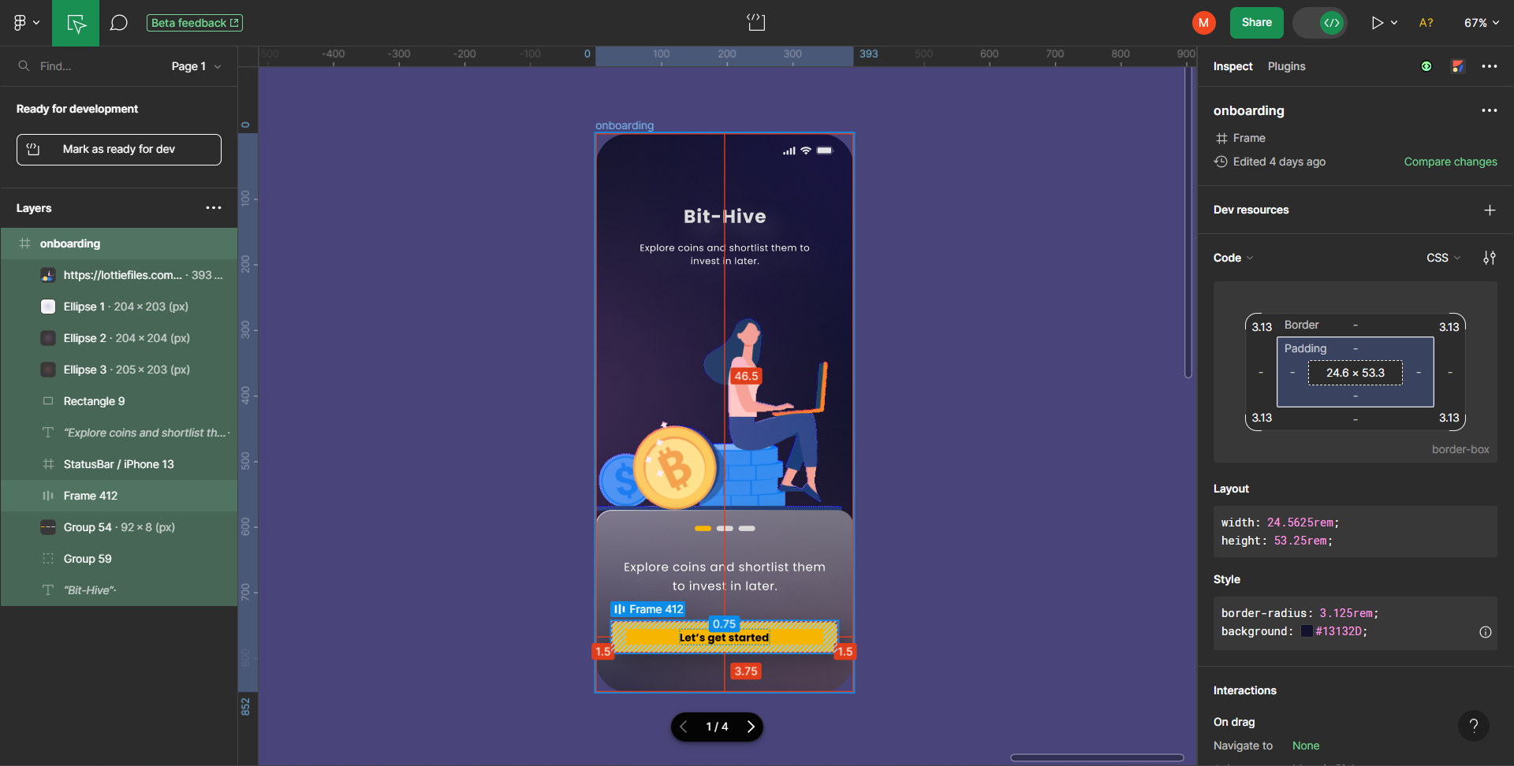
Task: Open the background color swatch #13132D
Action: [x=1307, y=631]
